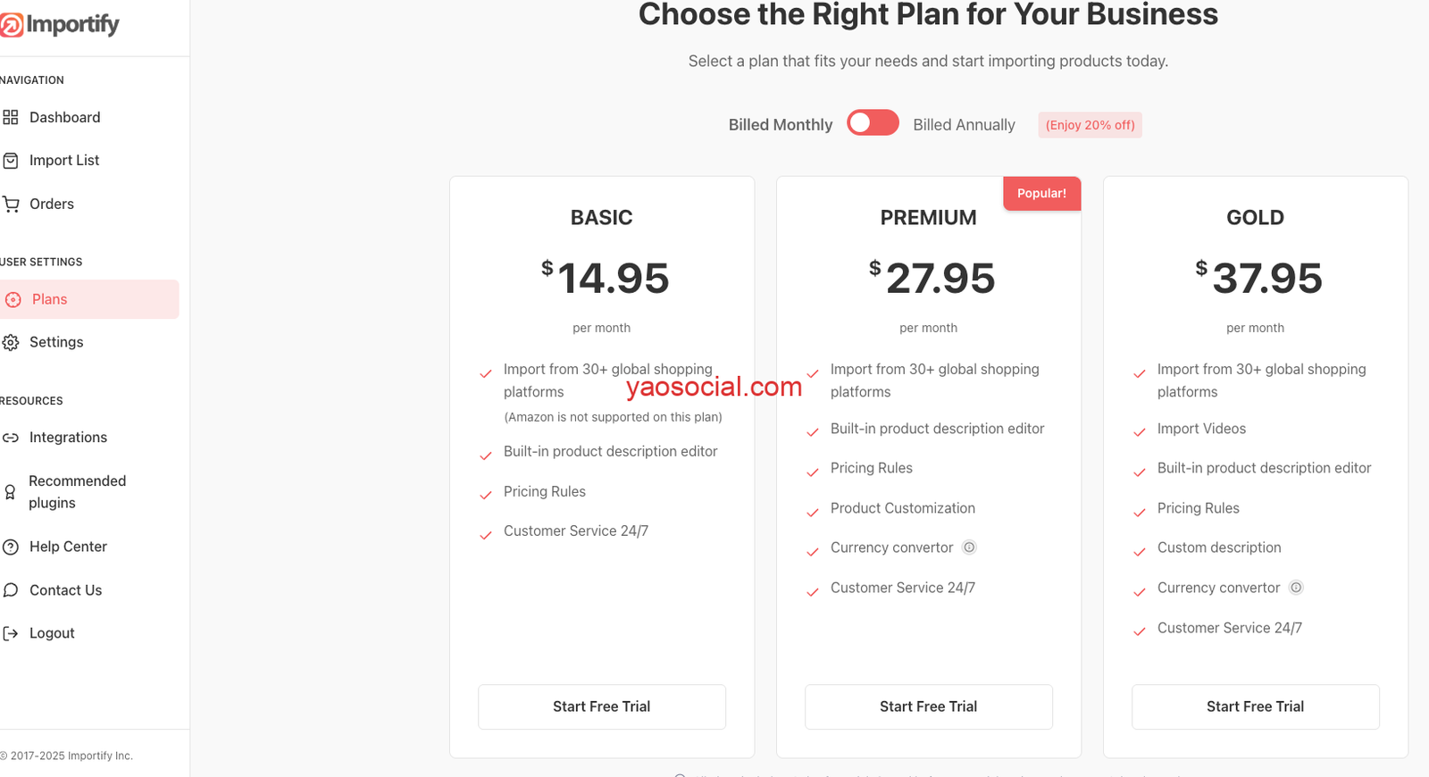Toggle the monthly/annual billing switch
Screen dimensions: 1429x777
point(873,123)
